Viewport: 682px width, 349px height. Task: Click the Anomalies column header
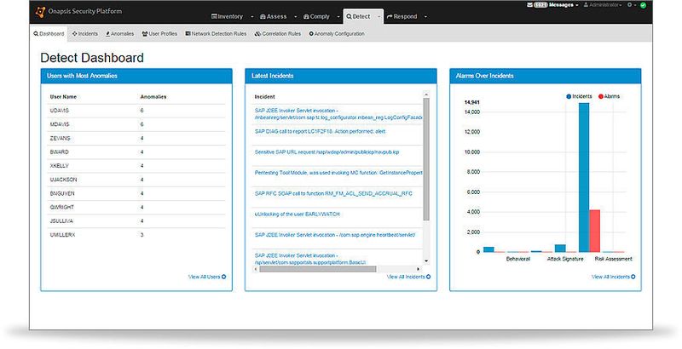pos(153,97)
